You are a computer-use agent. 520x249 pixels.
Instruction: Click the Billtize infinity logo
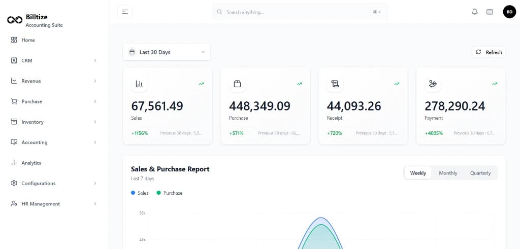[x=15, y=20]
